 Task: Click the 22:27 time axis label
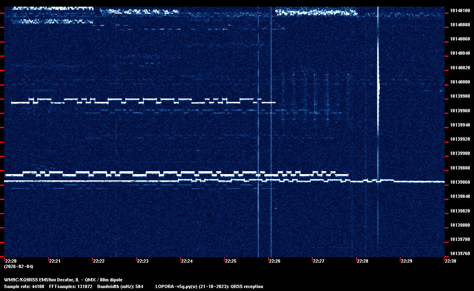pos(318,261)
